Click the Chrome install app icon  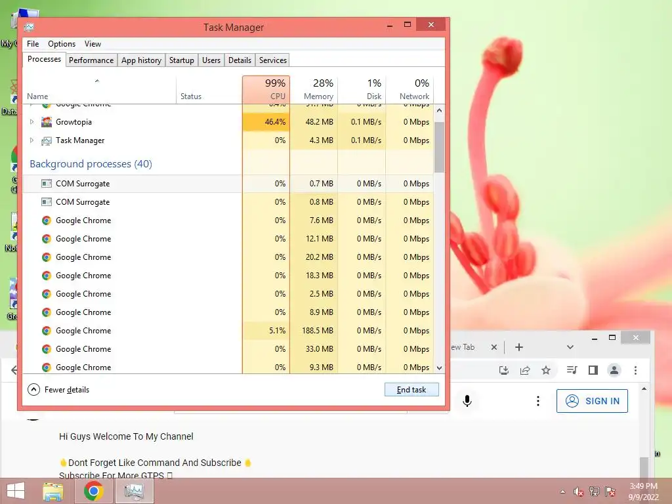tap(504, 370)
